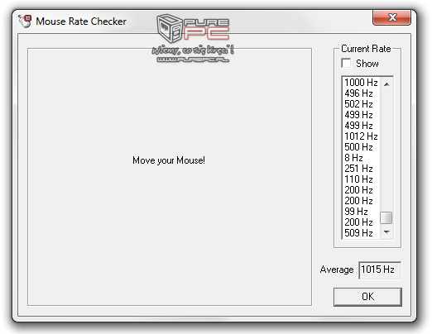
Task: Click the OK button
Action: pos(367,297)
